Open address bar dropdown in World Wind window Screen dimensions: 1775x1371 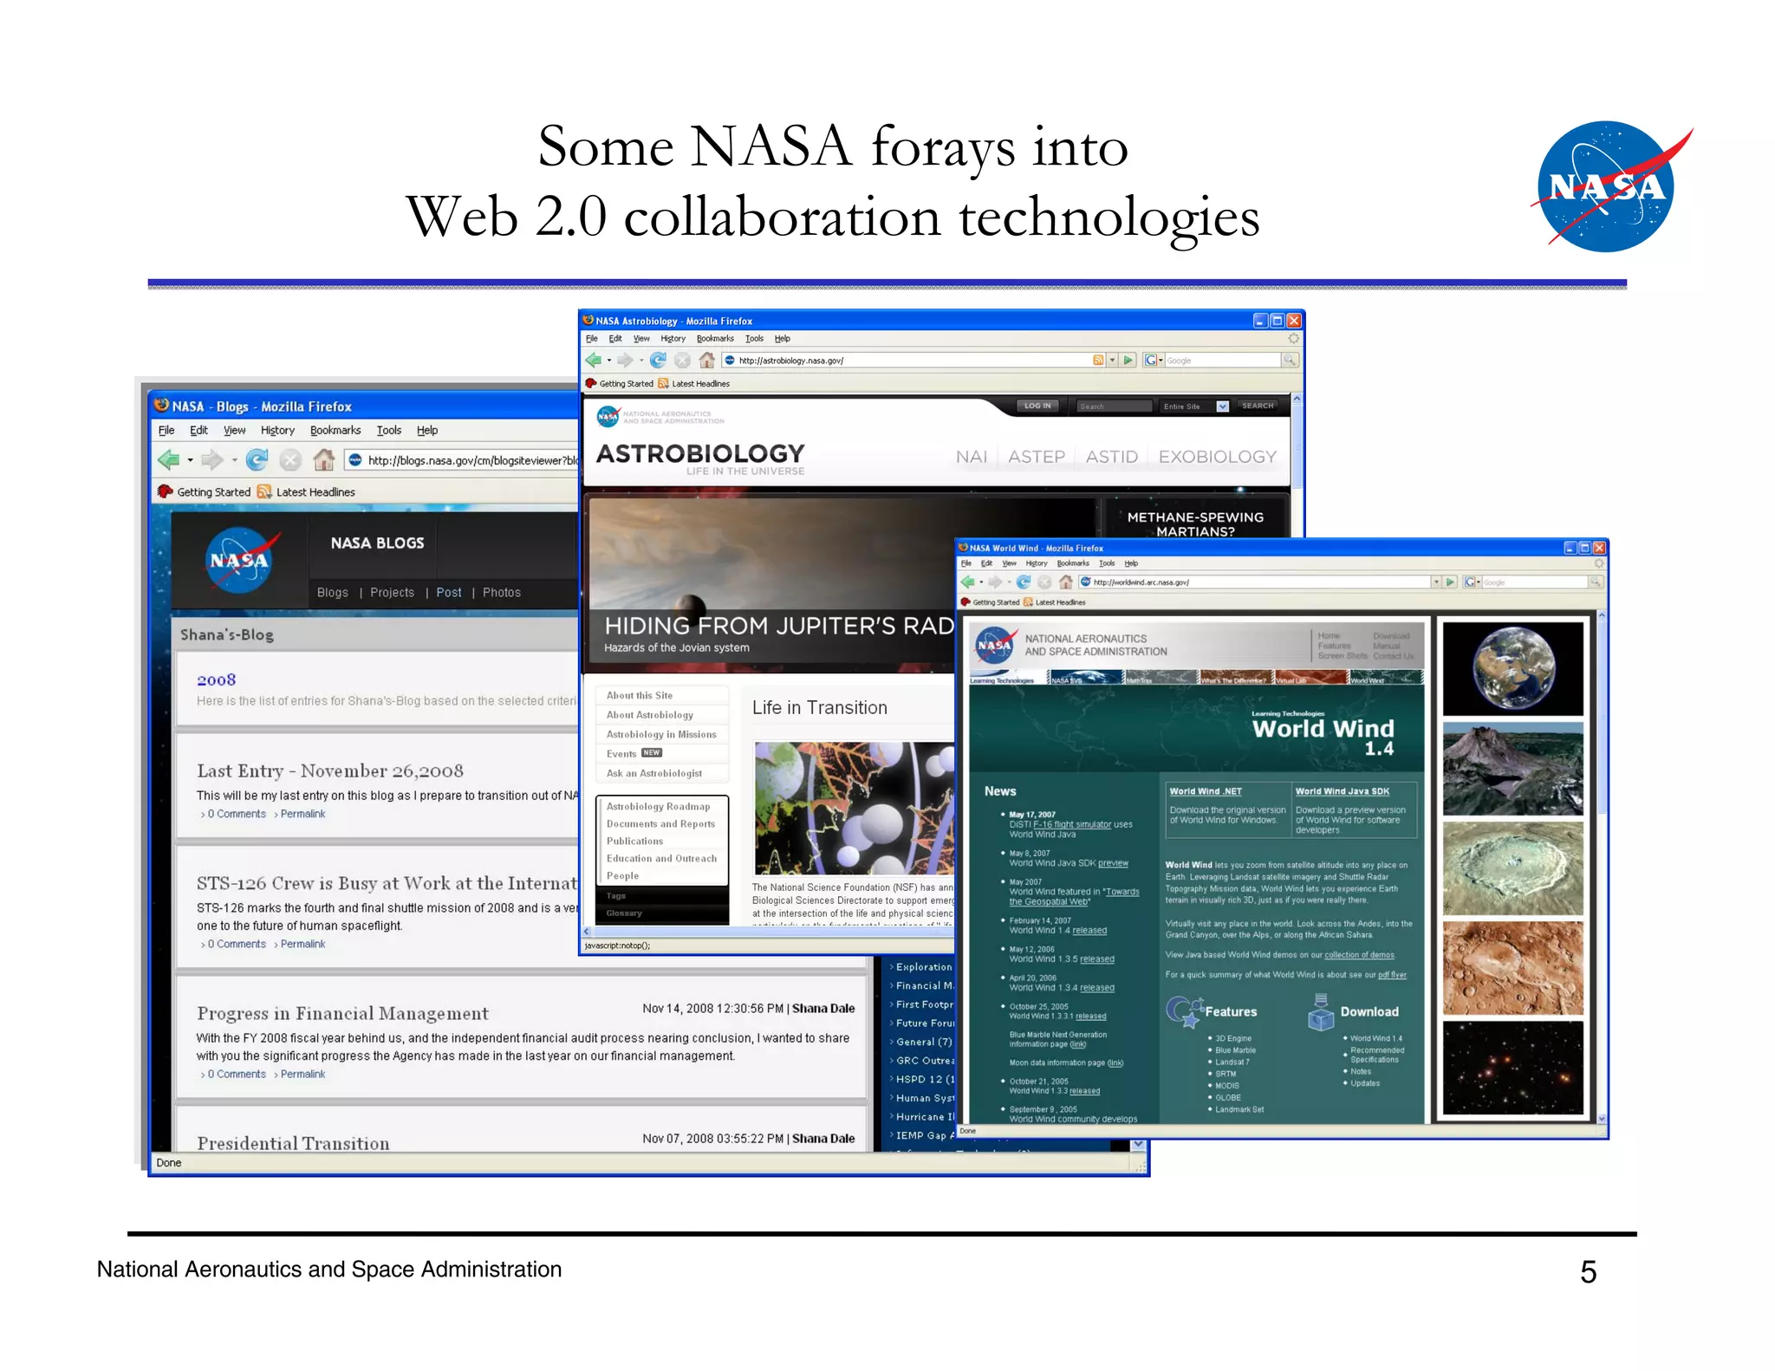pyautogui.click(x=1436, y=582)
